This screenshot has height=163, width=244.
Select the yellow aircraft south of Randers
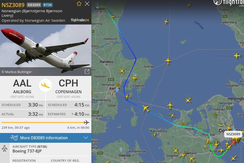(122, 70)
